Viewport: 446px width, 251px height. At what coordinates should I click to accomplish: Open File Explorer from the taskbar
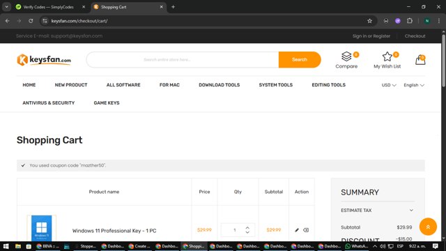point(18,246)
